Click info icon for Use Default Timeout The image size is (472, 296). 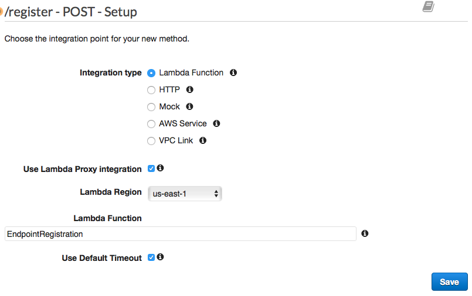click(160, 257)
